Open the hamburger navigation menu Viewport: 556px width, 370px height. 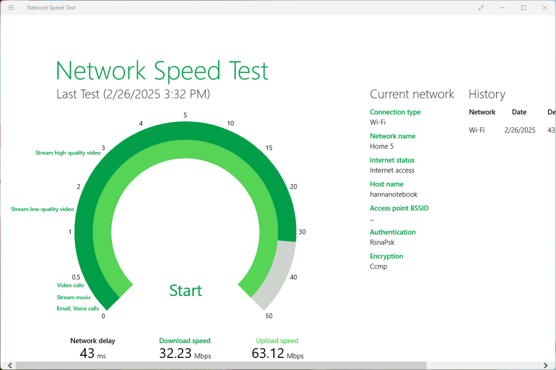(11, 8)
